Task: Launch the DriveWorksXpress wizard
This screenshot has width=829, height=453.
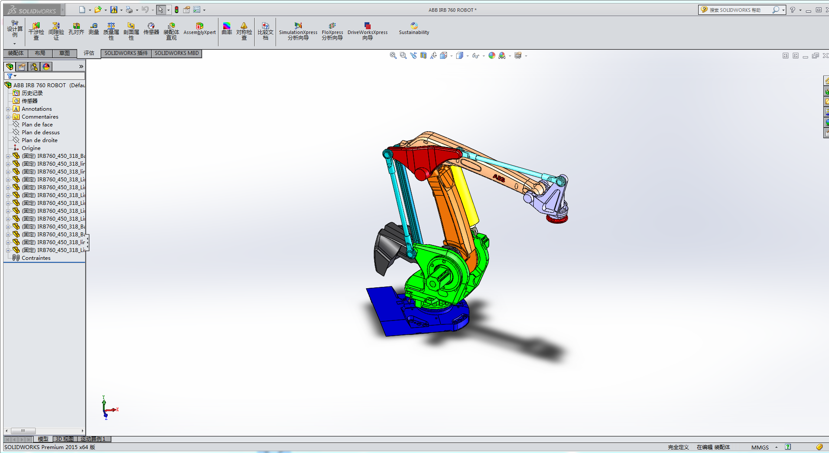Action: [x=368, y=31]
